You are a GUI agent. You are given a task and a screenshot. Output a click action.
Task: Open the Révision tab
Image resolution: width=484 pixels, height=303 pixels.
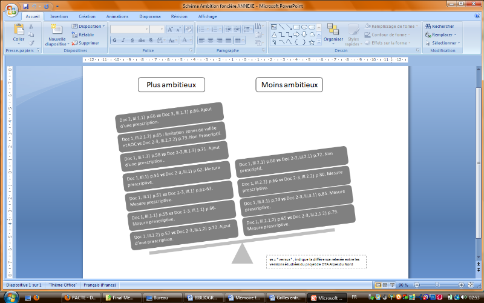[179, 16]
